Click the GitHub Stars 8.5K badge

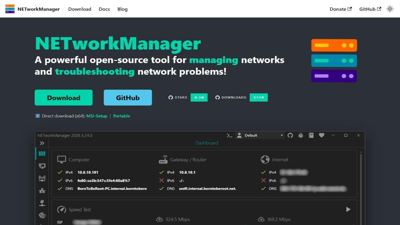(x=188, y=97)
